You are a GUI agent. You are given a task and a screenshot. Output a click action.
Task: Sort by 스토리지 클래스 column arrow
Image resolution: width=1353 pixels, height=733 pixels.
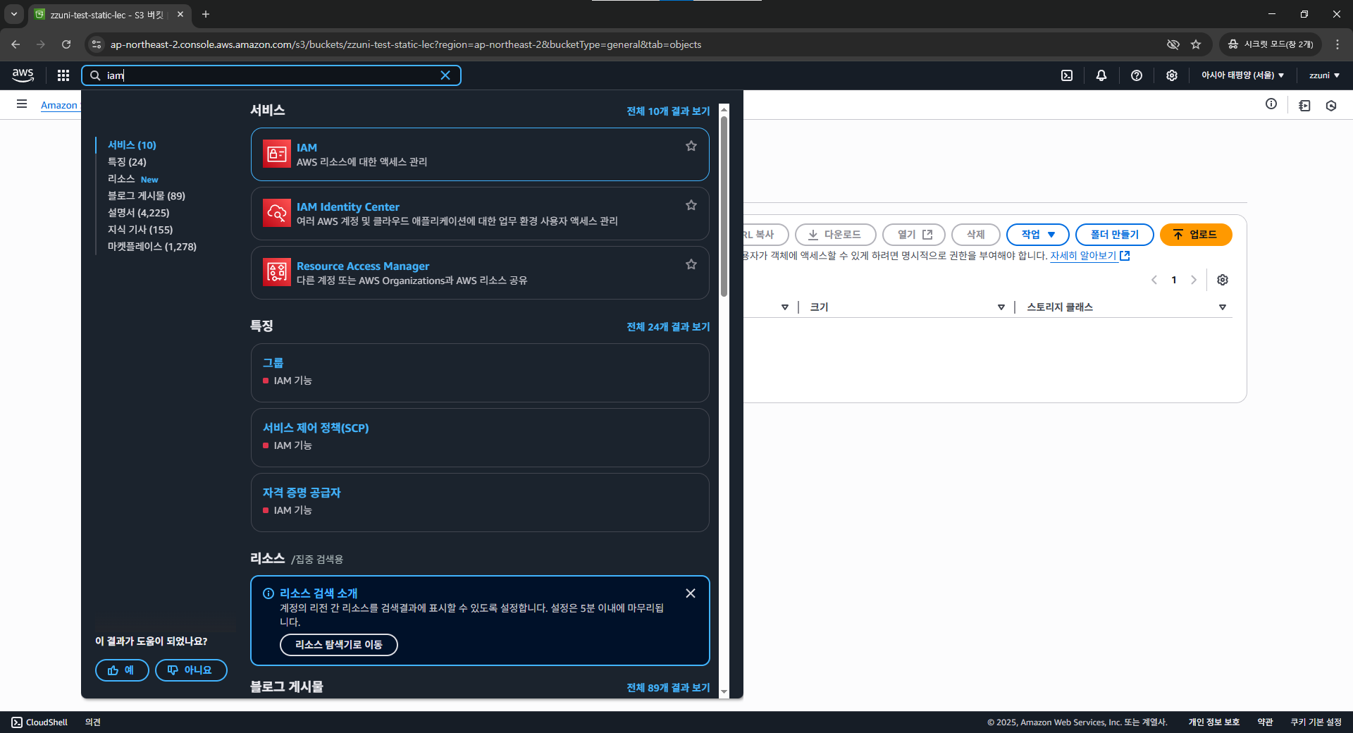coord(1223,307)
